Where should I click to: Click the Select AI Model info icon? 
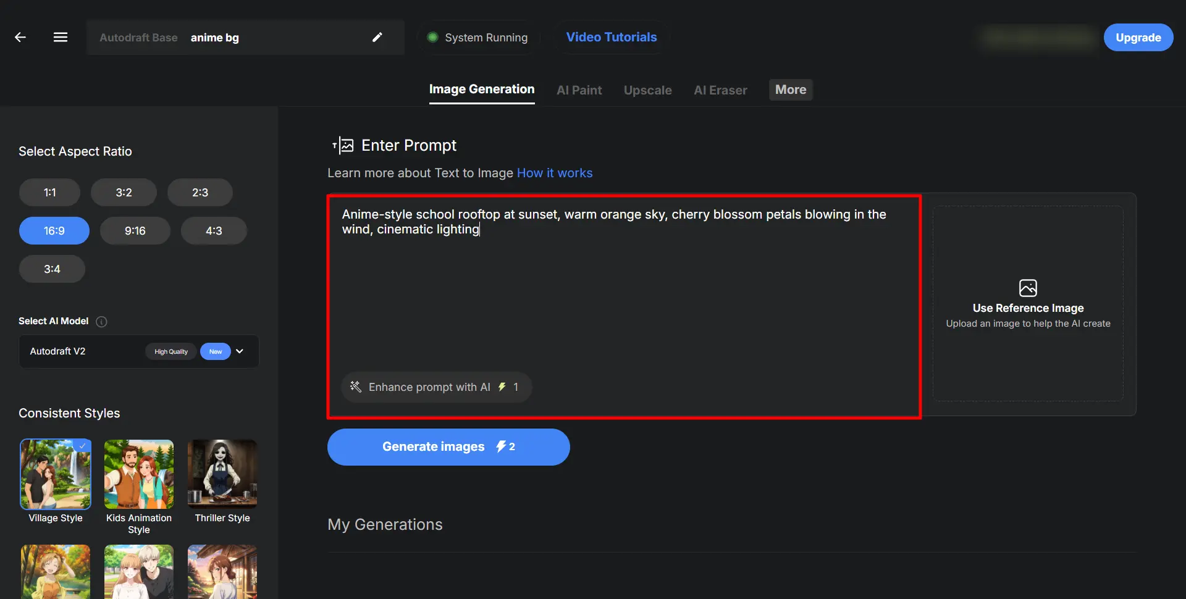[x=102, y=322]
